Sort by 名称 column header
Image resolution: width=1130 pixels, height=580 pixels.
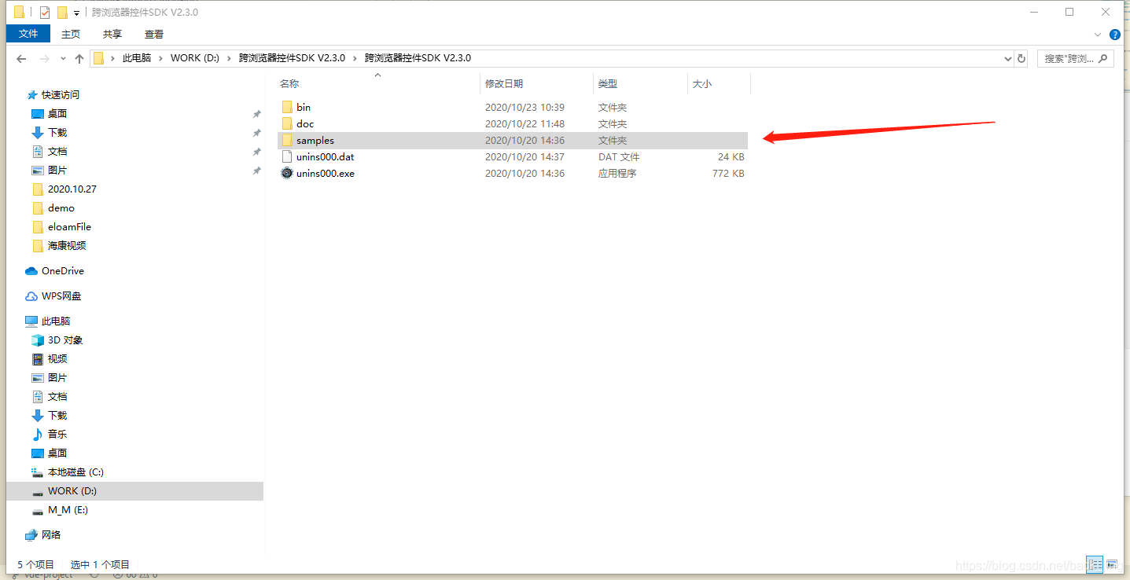pyautogui.click(x=289, y=83)
